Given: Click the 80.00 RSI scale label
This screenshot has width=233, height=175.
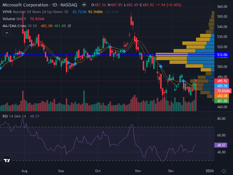Looking at the screenshot, I should (221, 119).
